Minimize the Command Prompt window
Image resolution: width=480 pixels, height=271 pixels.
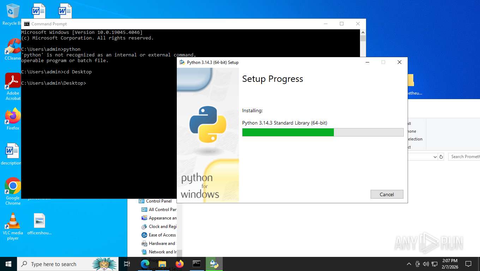click(325, 24)
